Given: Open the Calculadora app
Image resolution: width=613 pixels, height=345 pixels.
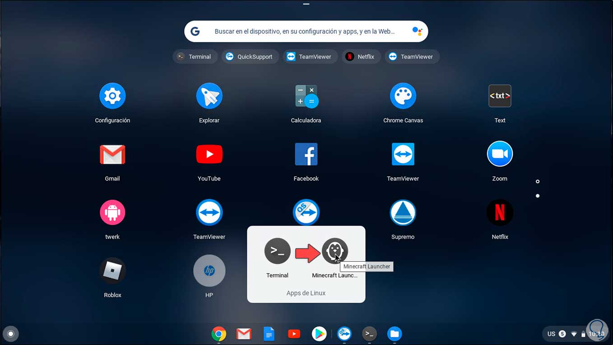Looking at the screenshot, I should tap(306, 96).
